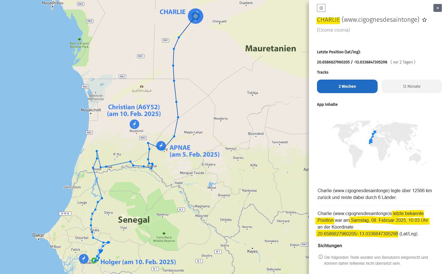This screenshot has height=274, width=445.
Task: Click the Letzte Position coordinates value
Action: click(x=352, y=62)
